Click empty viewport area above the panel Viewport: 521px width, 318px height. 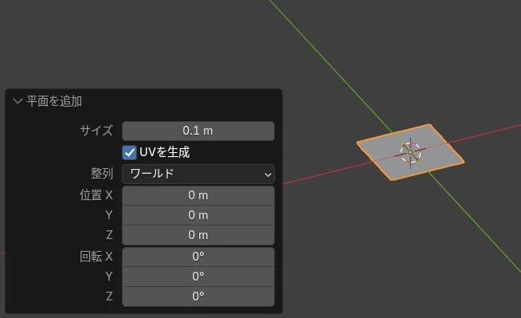pyautogui.click(x=133, y=43)
